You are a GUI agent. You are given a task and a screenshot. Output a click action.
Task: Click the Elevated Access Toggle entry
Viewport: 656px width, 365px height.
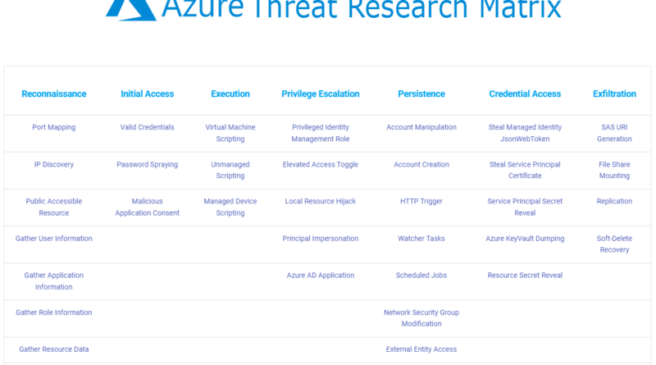click(321, 165)
